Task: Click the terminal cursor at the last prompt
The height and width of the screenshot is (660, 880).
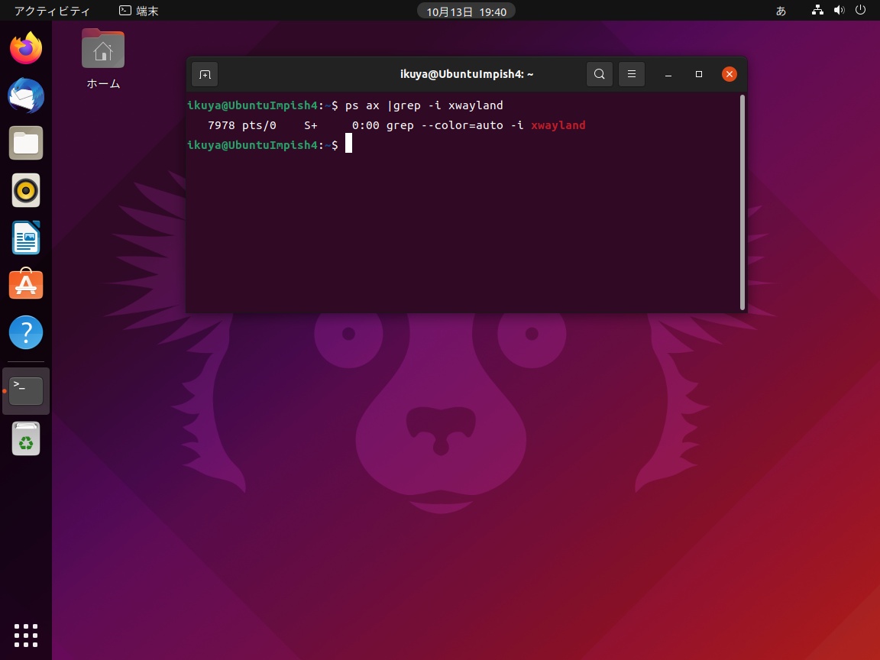Action: click(348, 143)
